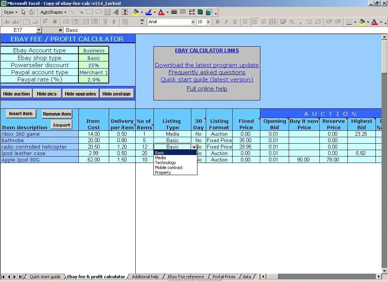Apply Drawing toolbar yellow Fill Color
The image size is (388, 282).
click(136, 12)
